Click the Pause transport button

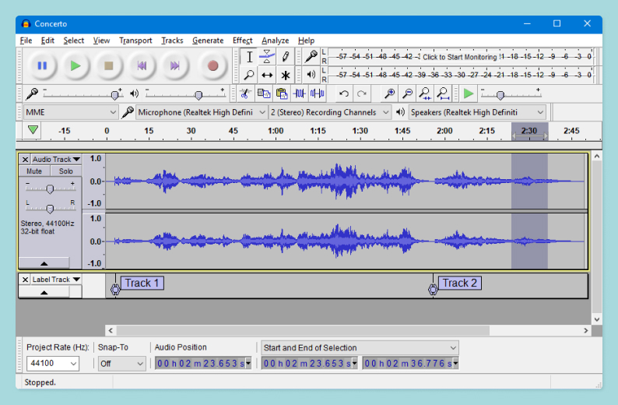pyautogui.click(x=42, y=65)
